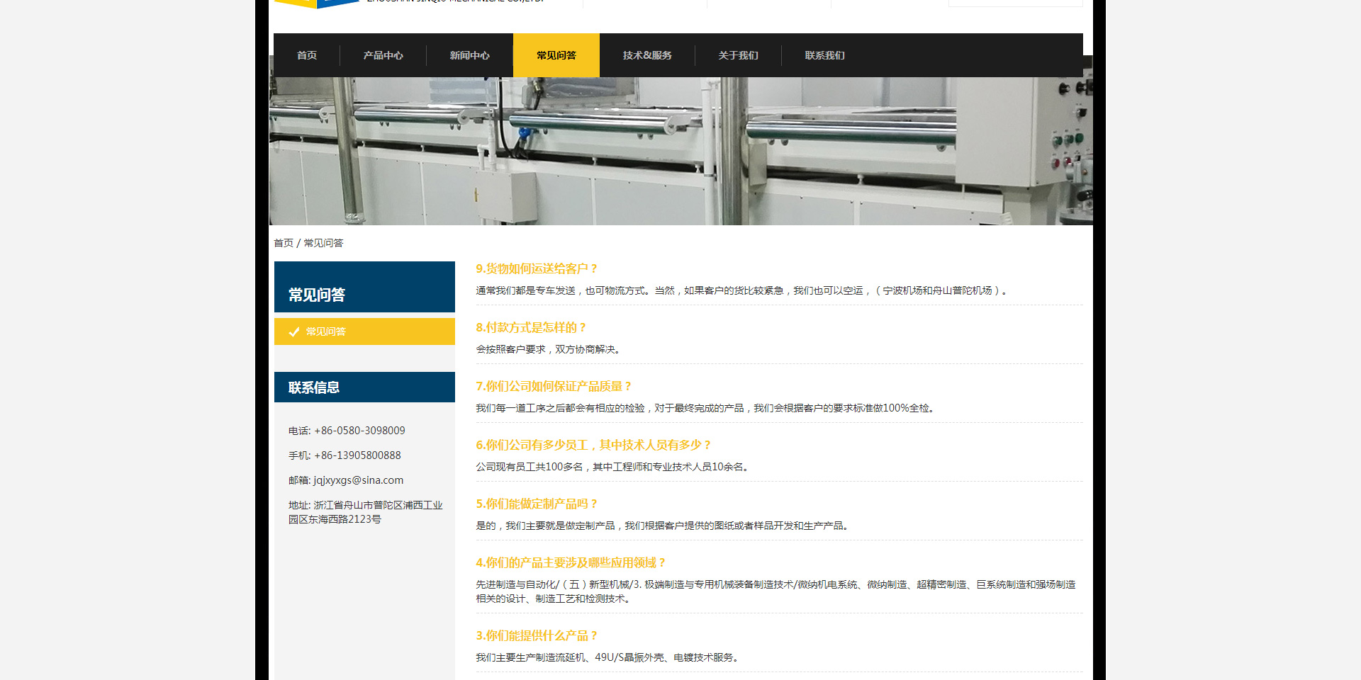The image size is (1361, 680).
Task: Open question 3.你们能提供什么产品？
Action: click(537, 636)
